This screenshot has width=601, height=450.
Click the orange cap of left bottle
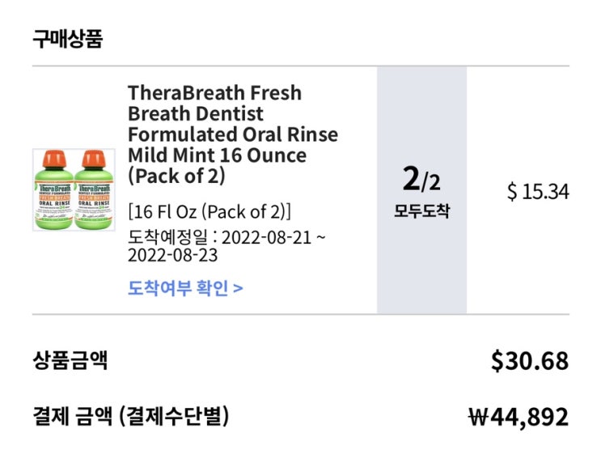(53, 157)
